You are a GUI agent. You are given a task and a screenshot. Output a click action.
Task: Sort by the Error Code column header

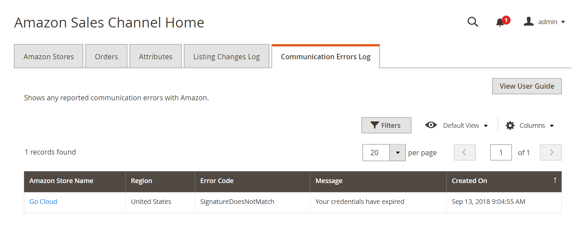click(217, 181)
